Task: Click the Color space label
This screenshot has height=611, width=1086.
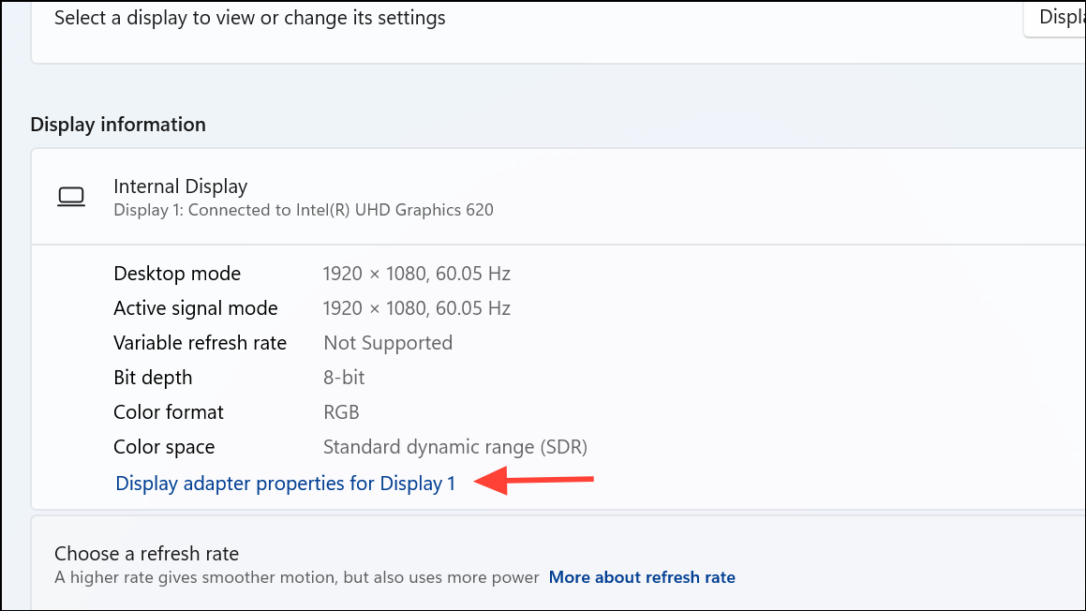Action: pyautogui.click(x=164, y=447)
